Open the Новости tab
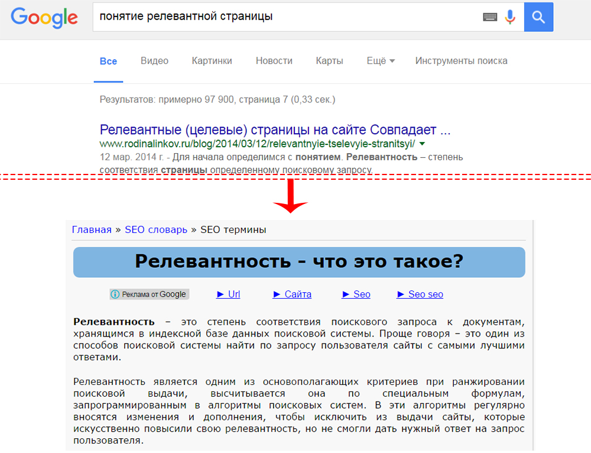The height and width of the screenshot is (453, 591). [x=274, y=61]
